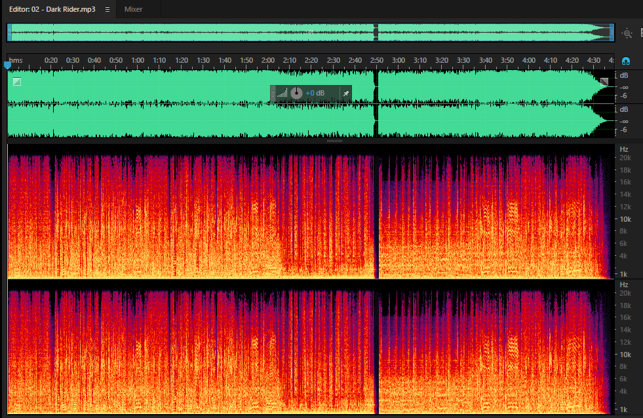The image size is (643, 418).
Task: Click the dB label of the top waveform channel
Action: coord(624,75)
